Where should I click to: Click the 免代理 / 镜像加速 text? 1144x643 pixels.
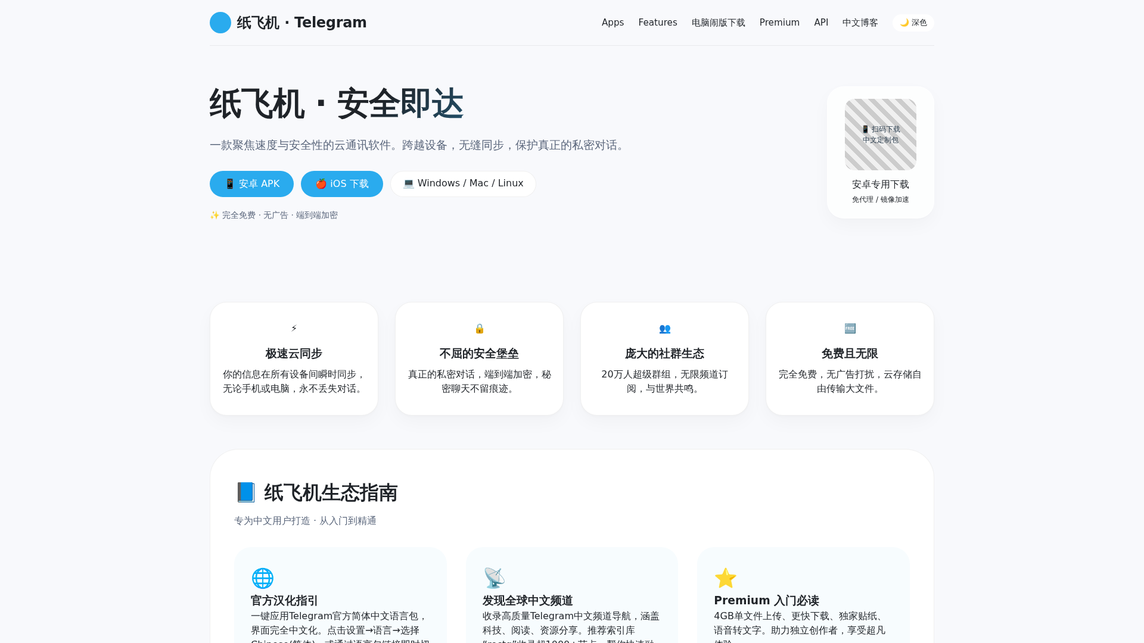point(881,199)
